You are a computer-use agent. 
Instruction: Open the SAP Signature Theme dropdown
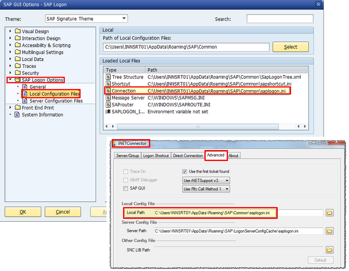point(123,18)
